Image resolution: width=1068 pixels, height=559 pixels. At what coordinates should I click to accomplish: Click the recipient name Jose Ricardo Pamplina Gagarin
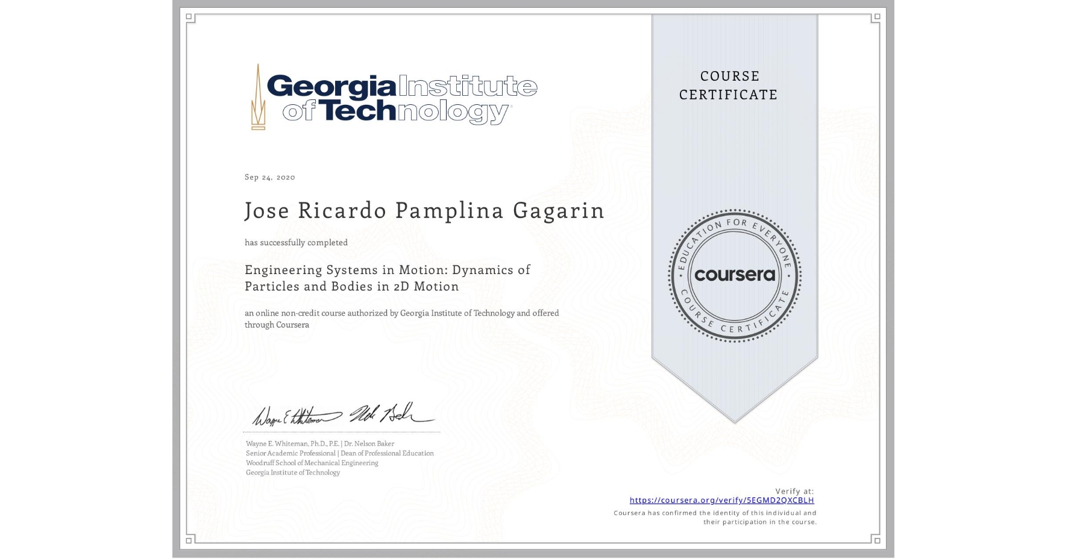[423, 211]
